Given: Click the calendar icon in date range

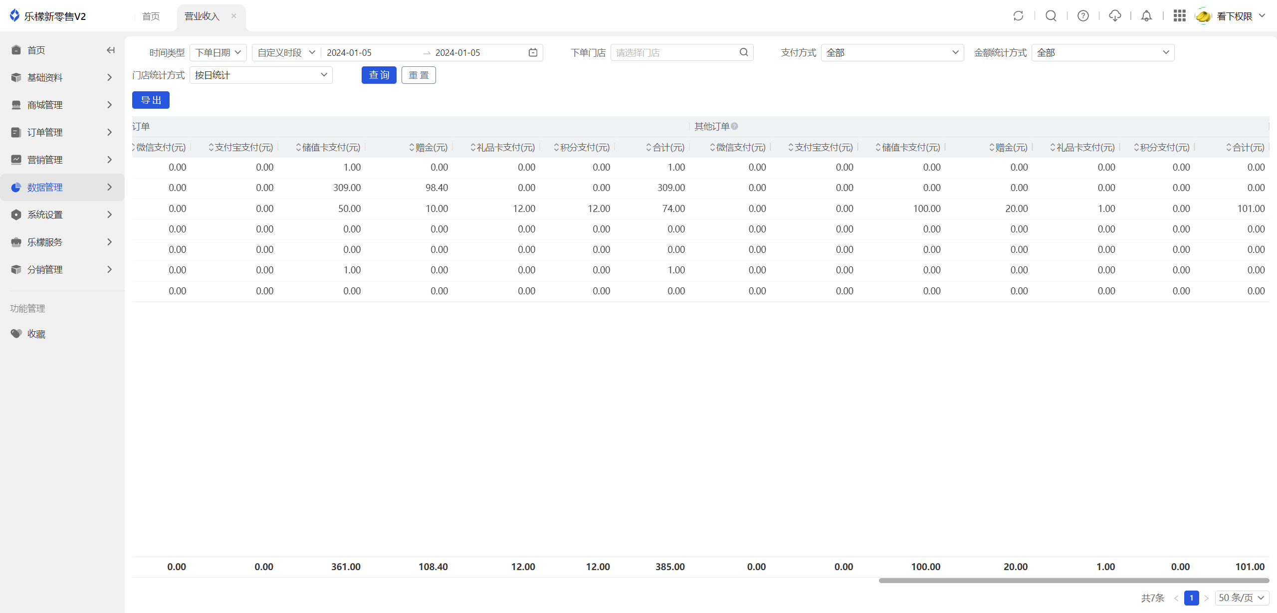Looking at the screenshot, I should click(x=533, y=52).
